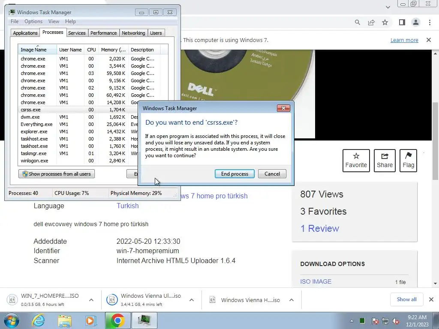Select the taskmgr.exe process row

79,153
